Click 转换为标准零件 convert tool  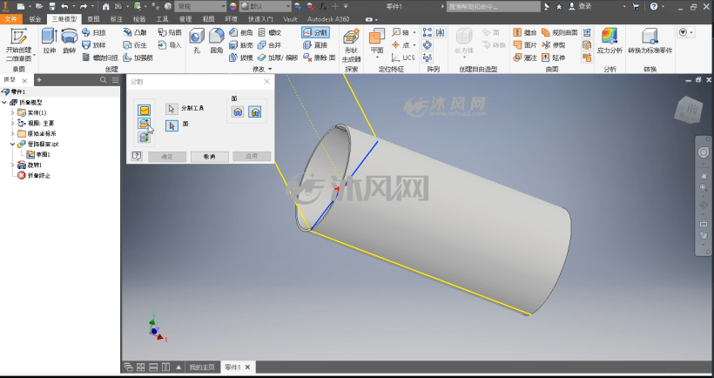point(650,41)
